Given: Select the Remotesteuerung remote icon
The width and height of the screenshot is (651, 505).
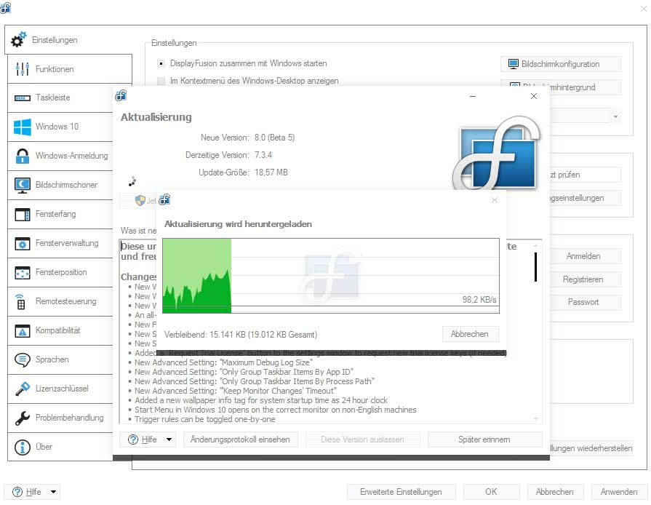Looking at the screenshot, I should click(x=21, y=301).
